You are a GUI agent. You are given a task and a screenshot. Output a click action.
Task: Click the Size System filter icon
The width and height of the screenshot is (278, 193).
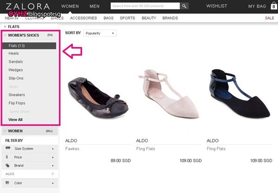(x=8, y=148)
